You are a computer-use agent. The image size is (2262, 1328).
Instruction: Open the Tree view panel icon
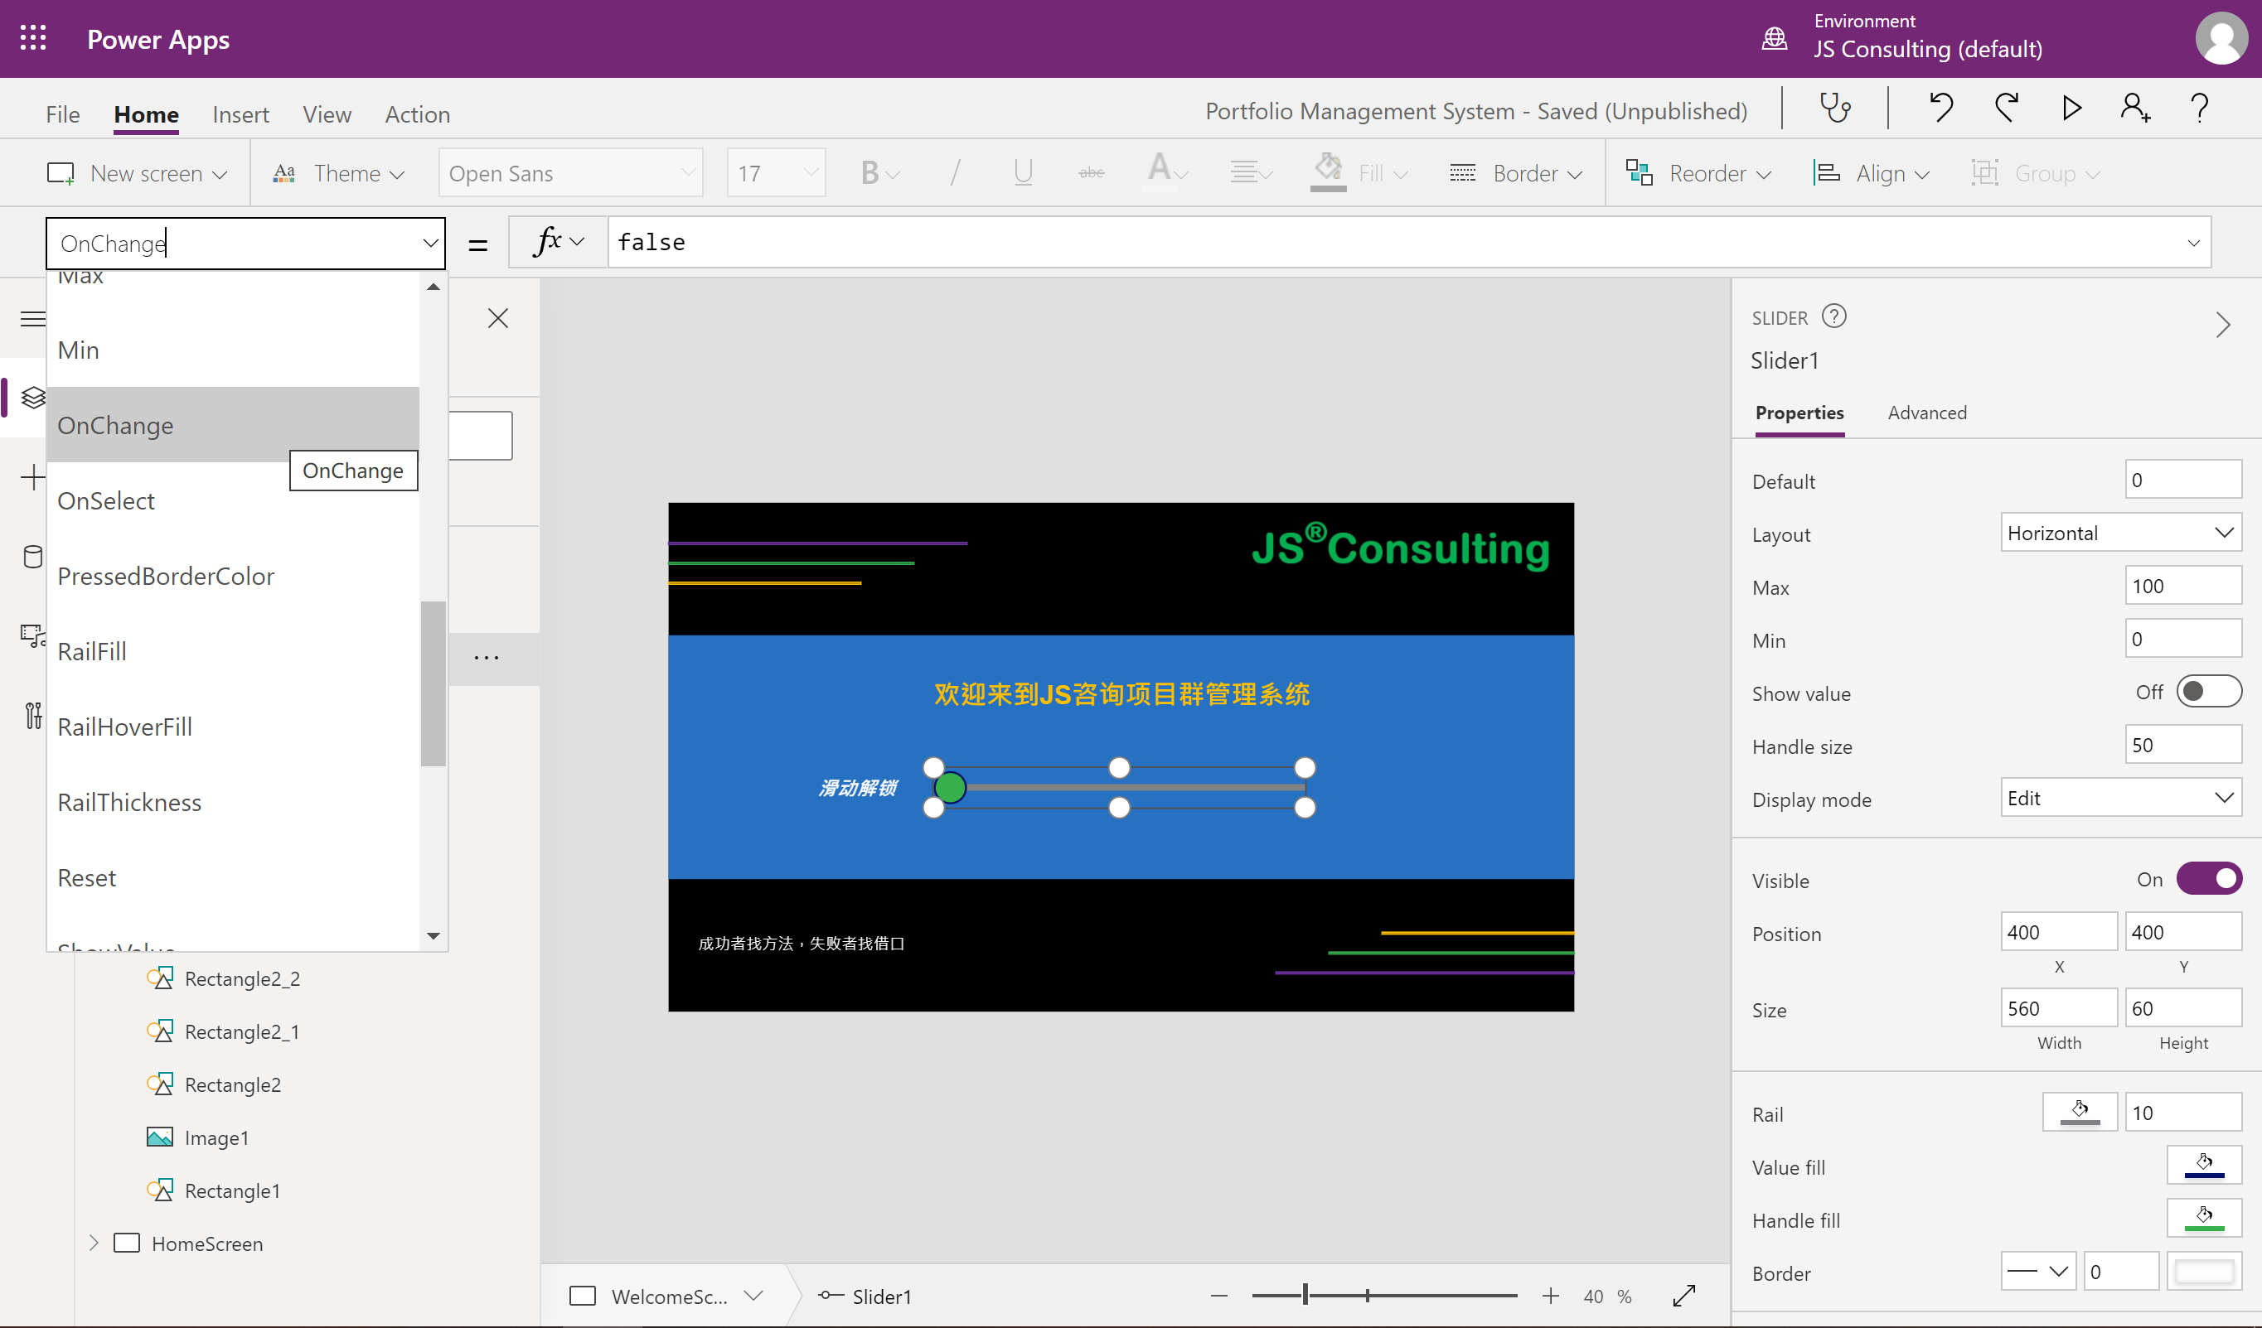coord(33,398)
